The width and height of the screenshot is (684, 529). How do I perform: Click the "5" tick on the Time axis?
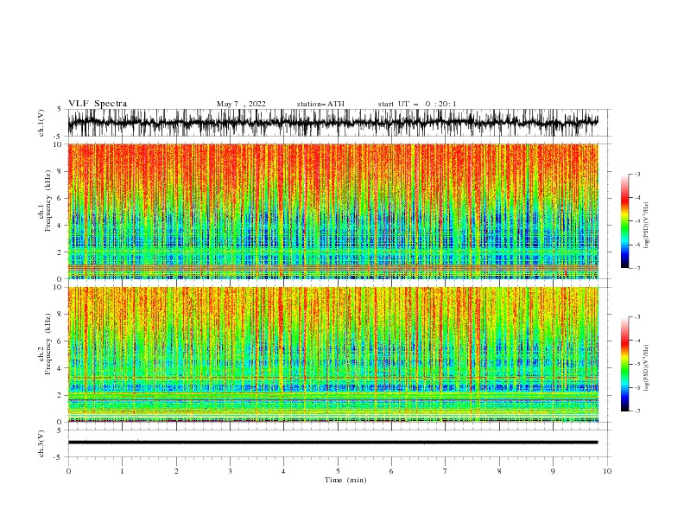click(x=338, y=471)
